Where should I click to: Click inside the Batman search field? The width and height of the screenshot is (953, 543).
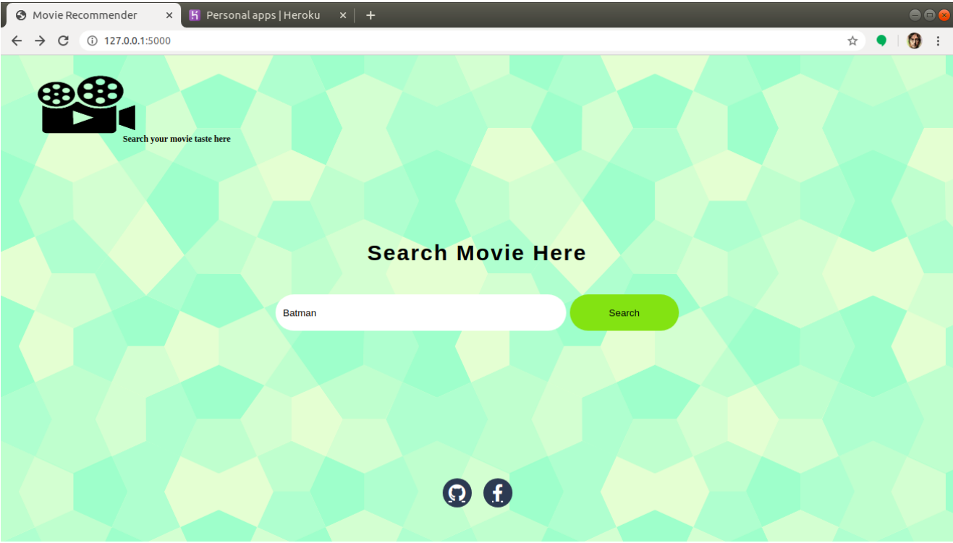tap(420, 312)
